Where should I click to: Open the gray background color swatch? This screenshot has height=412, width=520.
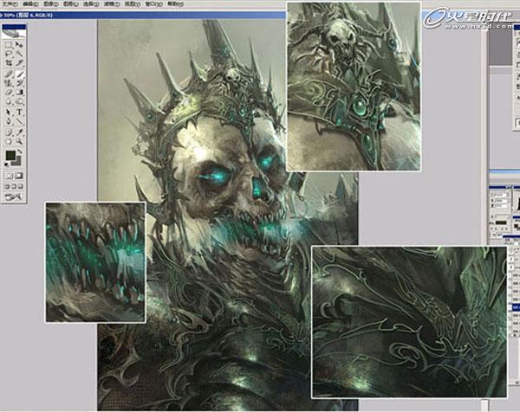[x=18, y=162]
